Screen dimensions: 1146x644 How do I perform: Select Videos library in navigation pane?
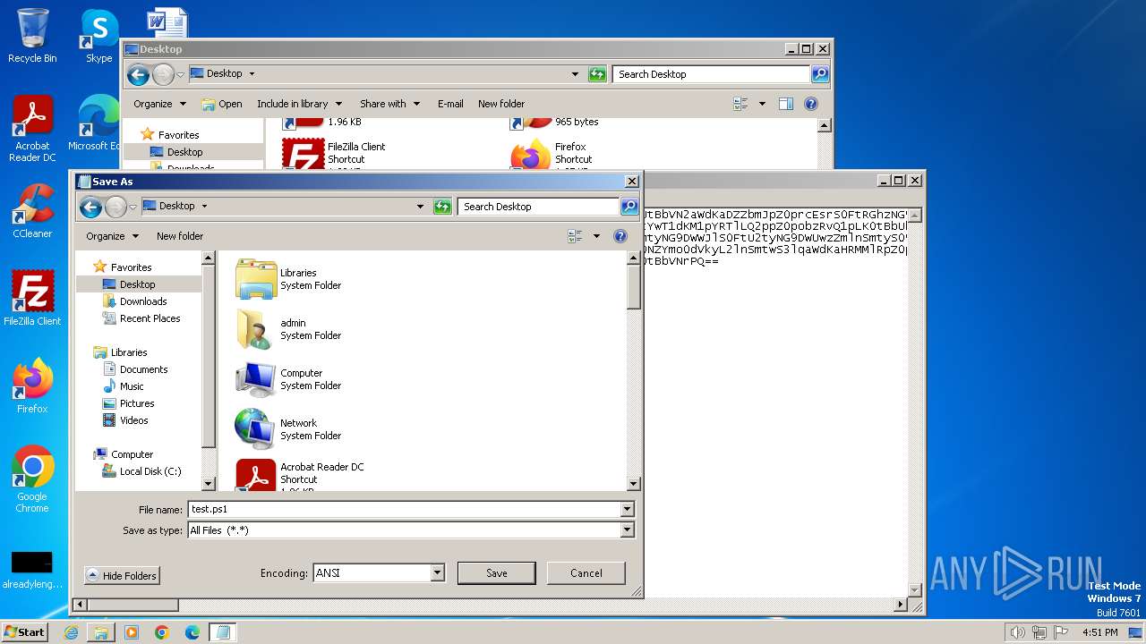click(133, 420)
